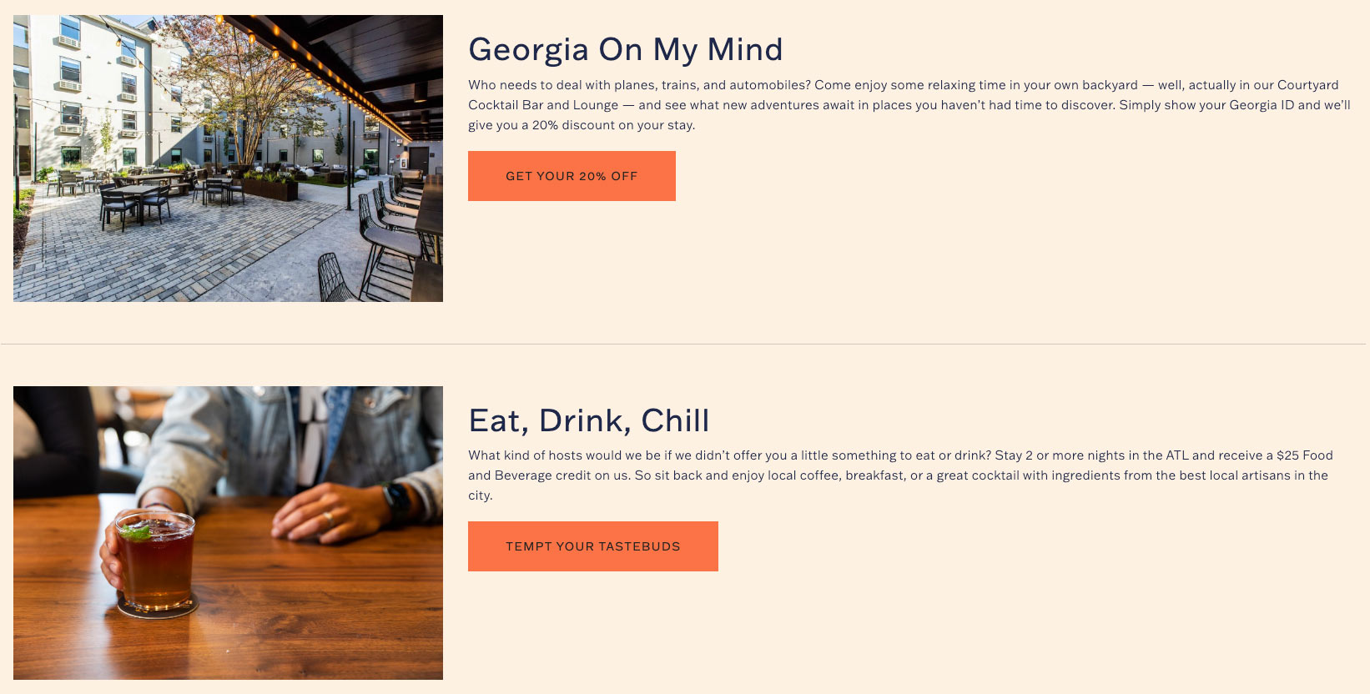Click the Eat, Drink, Chill heading
Image resolution: width=1370 pixels, height=694 pixels.
[588, 420]
